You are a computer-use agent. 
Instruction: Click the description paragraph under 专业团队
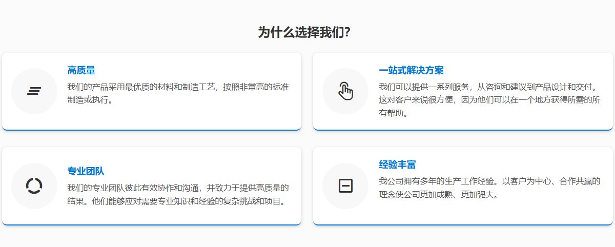pyautogui.click(x=178, y=194)
